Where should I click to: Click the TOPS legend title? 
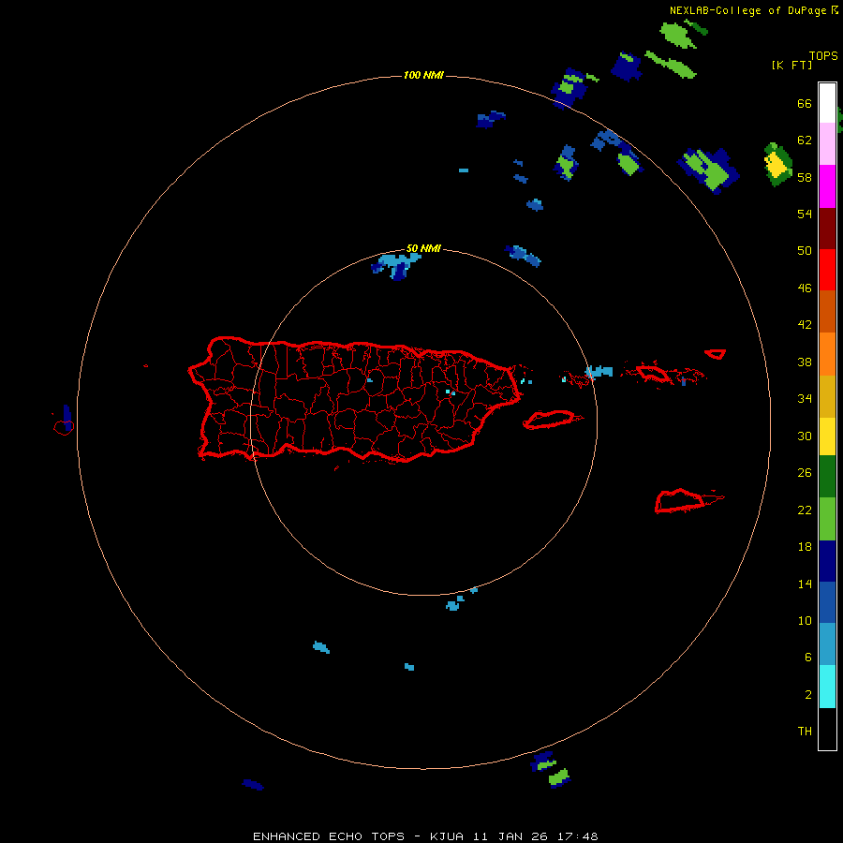click(x=823, y=55)
